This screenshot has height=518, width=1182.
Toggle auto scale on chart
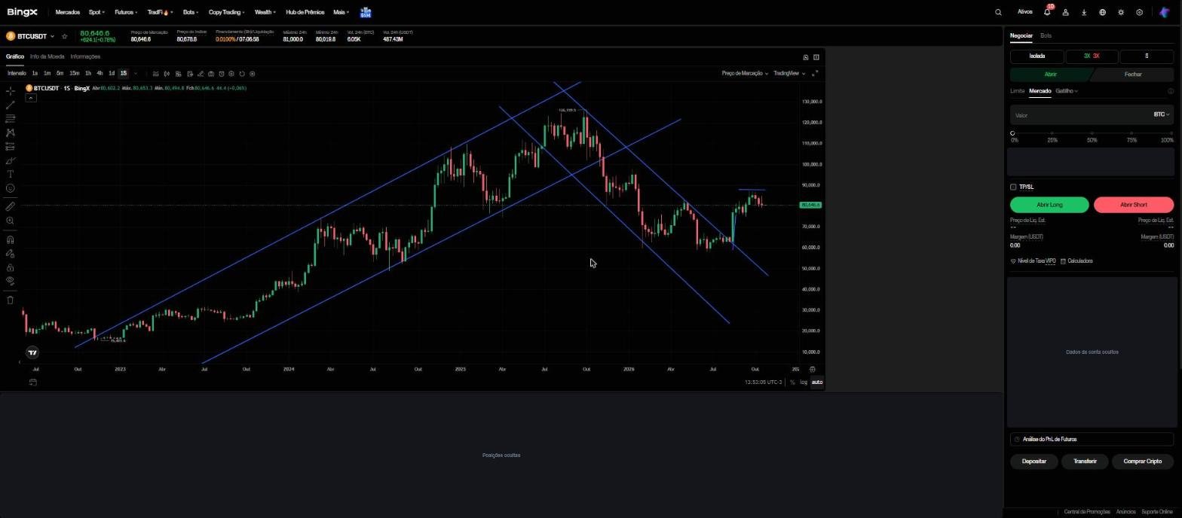tap(816, 382)
